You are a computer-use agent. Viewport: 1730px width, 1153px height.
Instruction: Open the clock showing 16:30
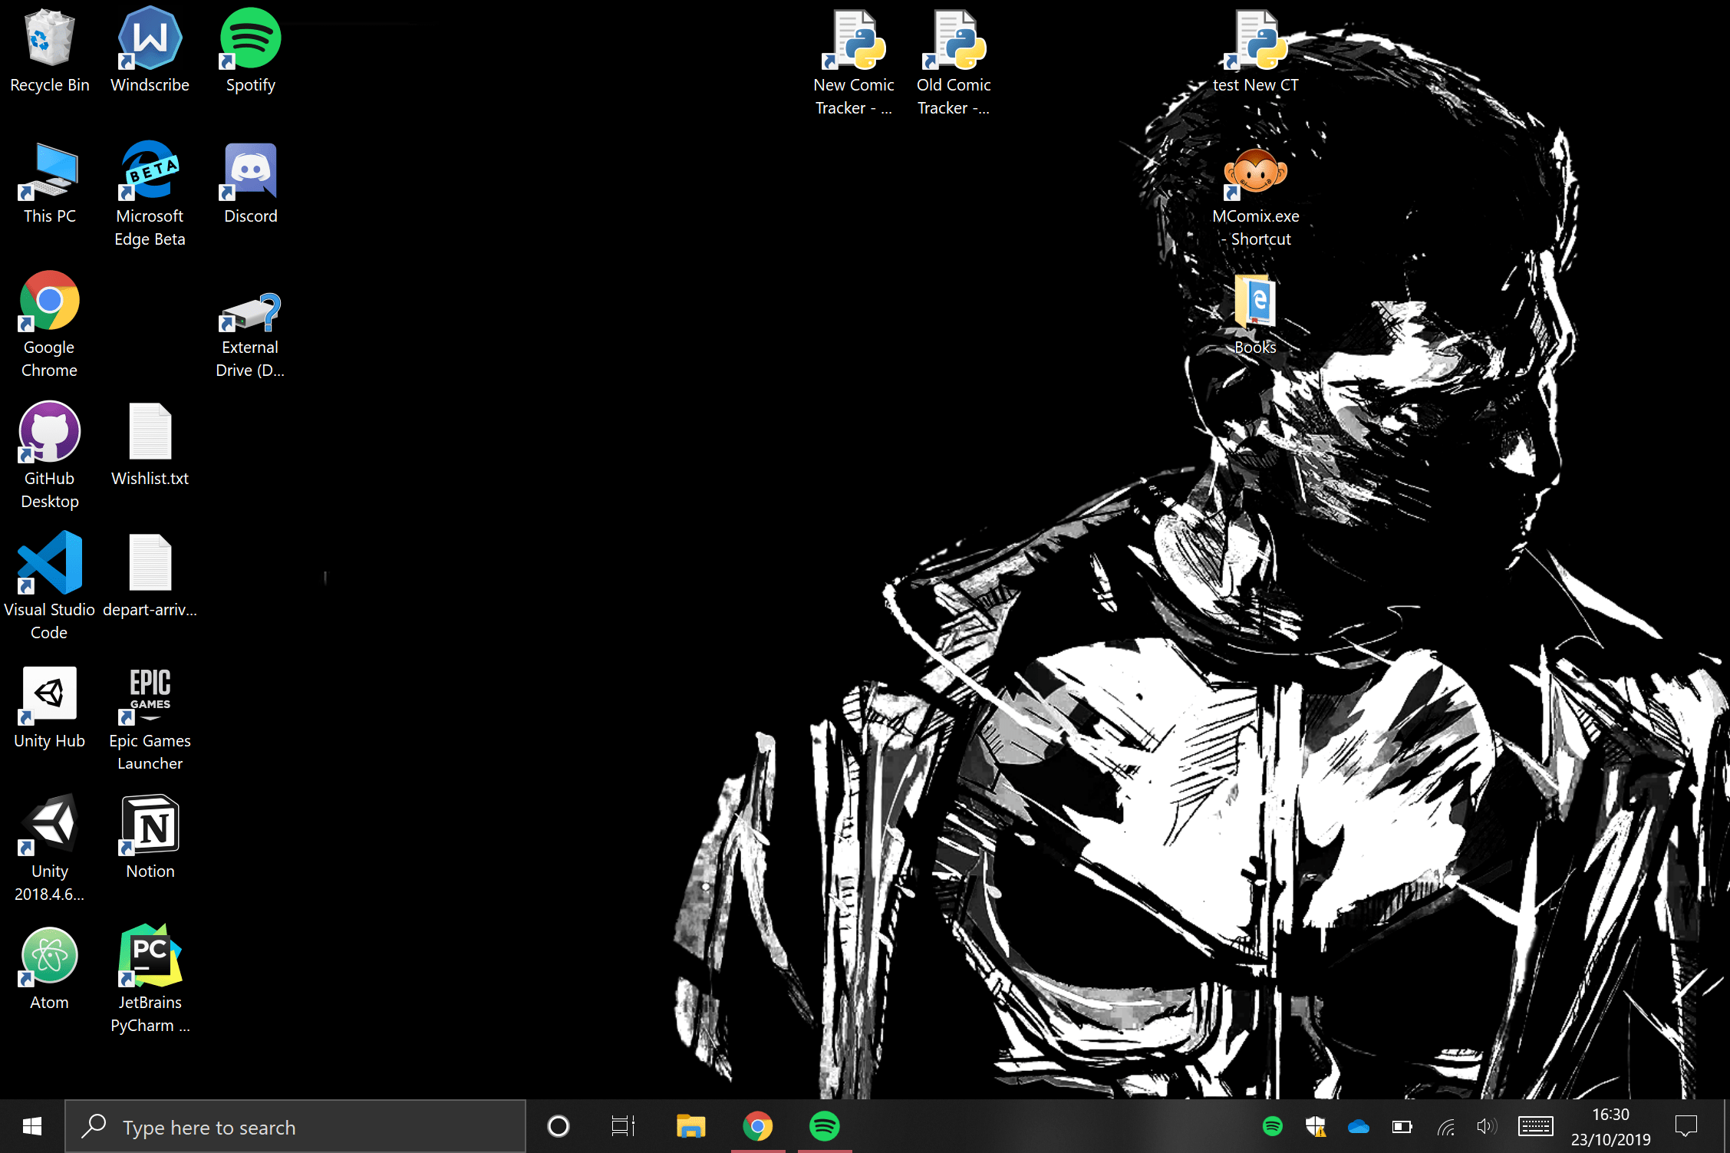pyautogui.click(x=1610, y=1126)
